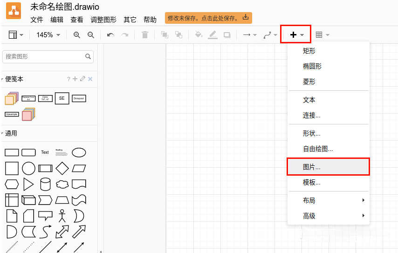This screenshot has height=253, width=398.
Task: Open the 文件 menu
Action: click(x=36, y=20)
